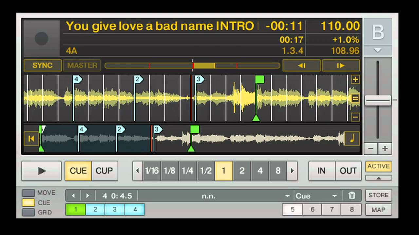Skip to track start icon

[x=31, y=139]
